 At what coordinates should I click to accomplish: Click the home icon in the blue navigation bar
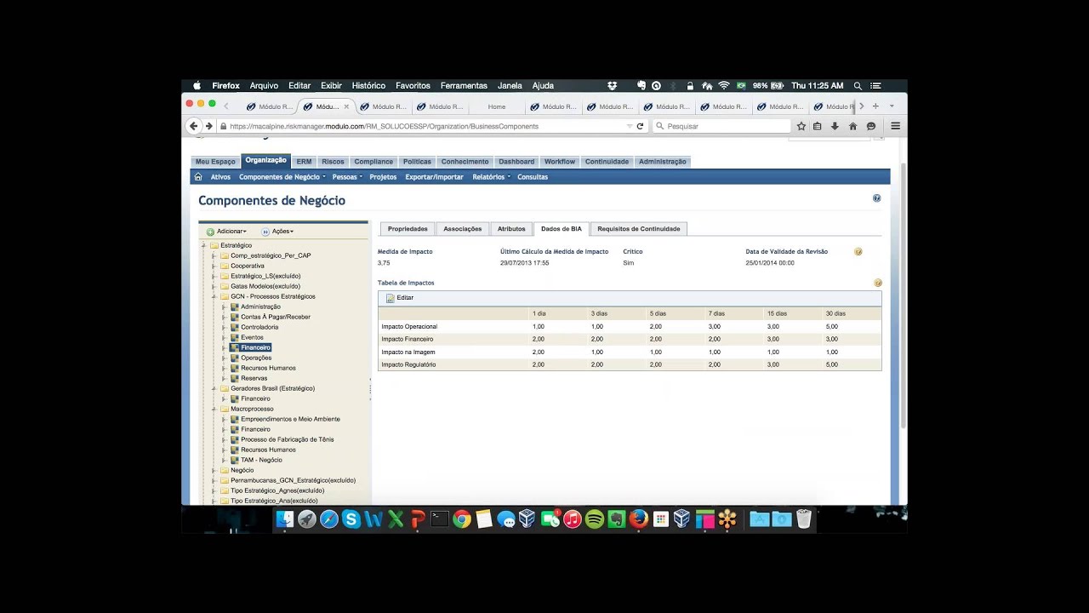(x=198, y=177)
